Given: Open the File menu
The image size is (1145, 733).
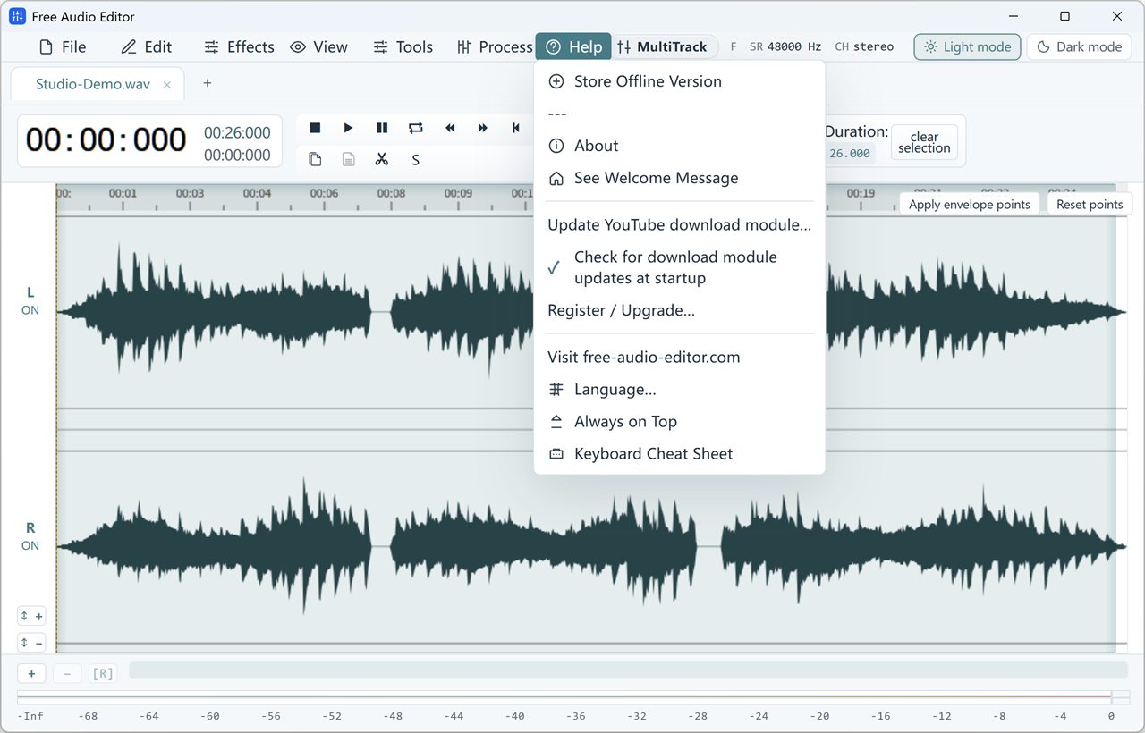Looking at the screenshot, I should [63, 46].
